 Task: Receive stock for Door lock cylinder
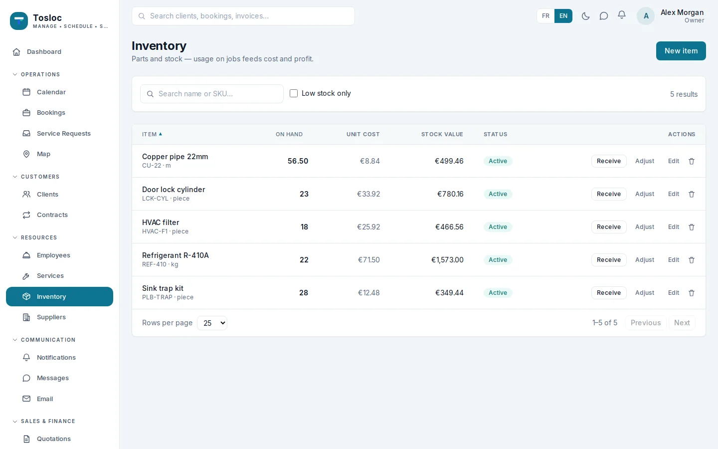pyautogui.click(x=609, y=194)
